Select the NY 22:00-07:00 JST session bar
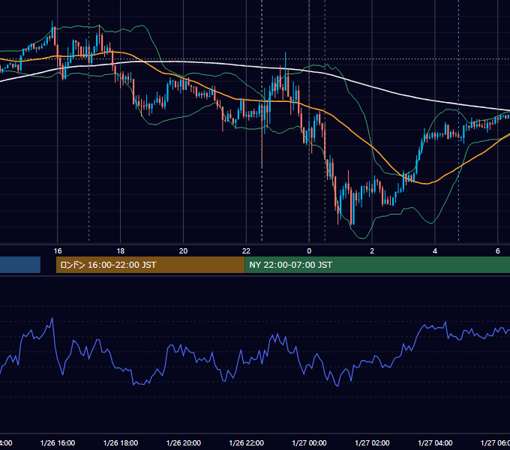The width and height of the screenshot is (510, 450). coord(377,265)
